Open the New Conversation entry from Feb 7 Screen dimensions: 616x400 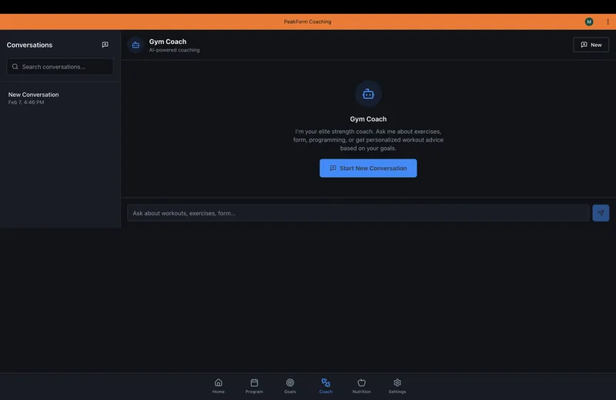(60, 98)
